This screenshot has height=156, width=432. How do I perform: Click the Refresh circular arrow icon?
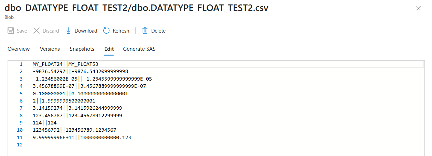click(x=106, y=31)
